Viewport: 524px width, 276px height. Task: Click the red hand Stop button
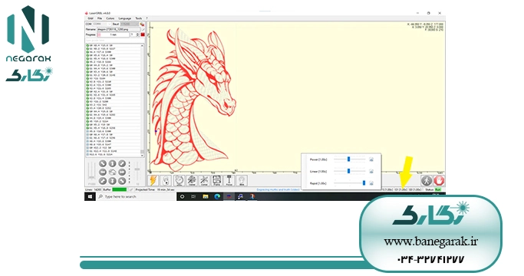tap(439, 181)
